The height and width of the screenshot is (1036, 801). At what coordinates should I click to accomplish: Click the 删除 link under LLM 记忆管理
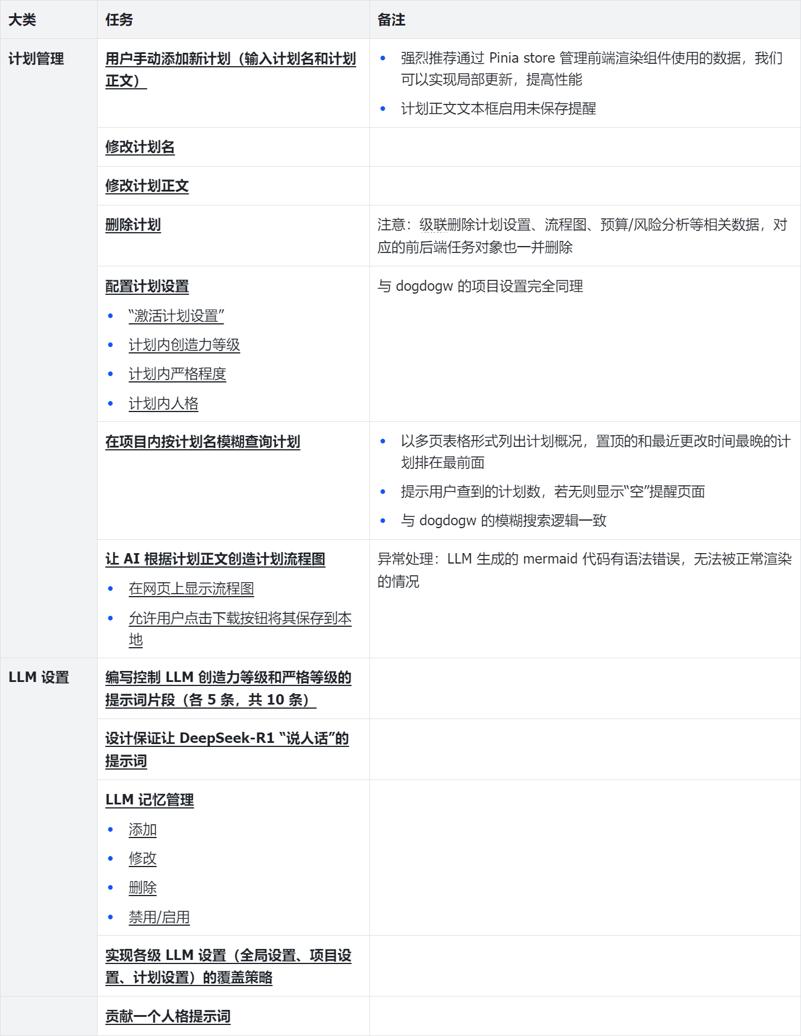click(x=142, y=888)
